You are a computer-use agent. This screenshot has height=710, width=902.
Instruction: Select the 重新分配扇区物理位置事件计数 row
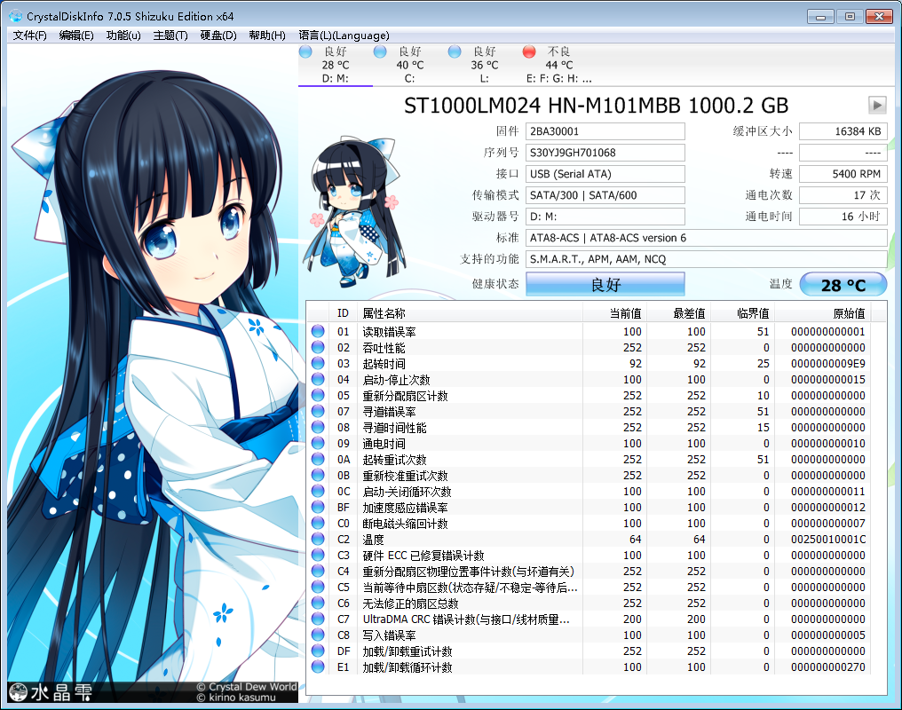(589, 572)
